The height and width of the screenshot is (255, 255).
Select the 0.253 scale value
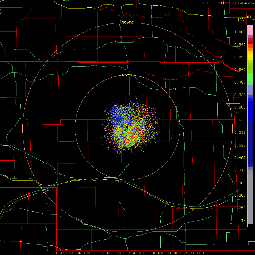click(x=240, y=208)
